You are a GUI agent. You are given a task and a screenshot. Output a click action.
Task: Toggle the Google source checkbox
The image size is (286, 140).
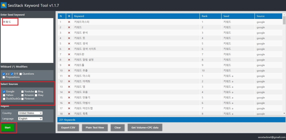click(x=4, y=92)
